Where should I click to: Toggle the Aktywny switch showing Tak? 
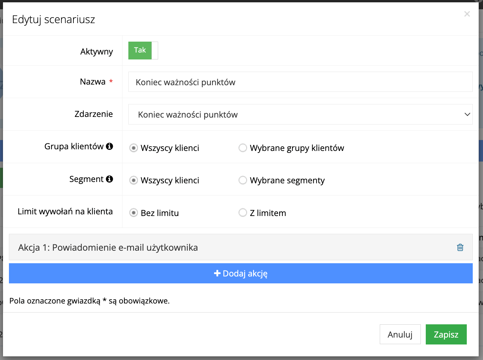pos(143,51)
